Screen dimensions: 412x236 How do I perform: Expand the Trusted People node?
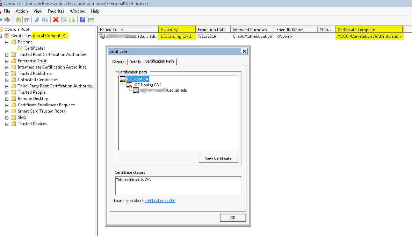pyautogui.click(x=7, y=93)
